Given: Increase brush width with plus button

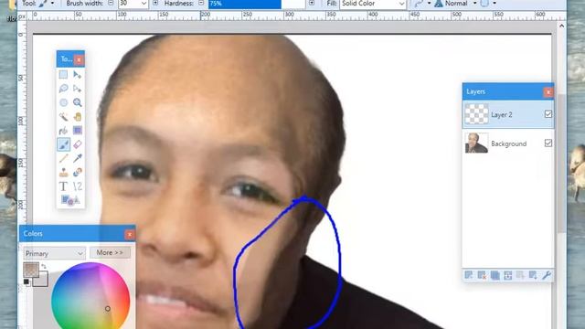Looking at the screenshot, I should 155,3.
